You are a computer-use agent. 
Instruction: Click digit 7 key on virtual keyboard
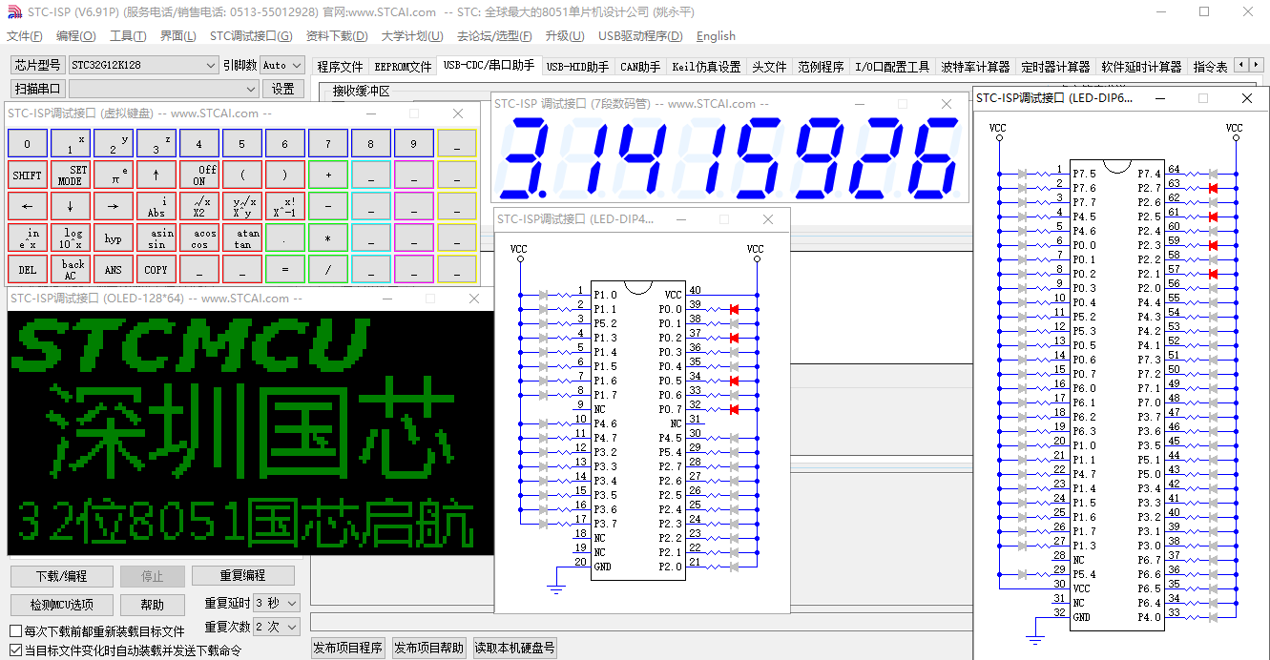pos(328,144)
